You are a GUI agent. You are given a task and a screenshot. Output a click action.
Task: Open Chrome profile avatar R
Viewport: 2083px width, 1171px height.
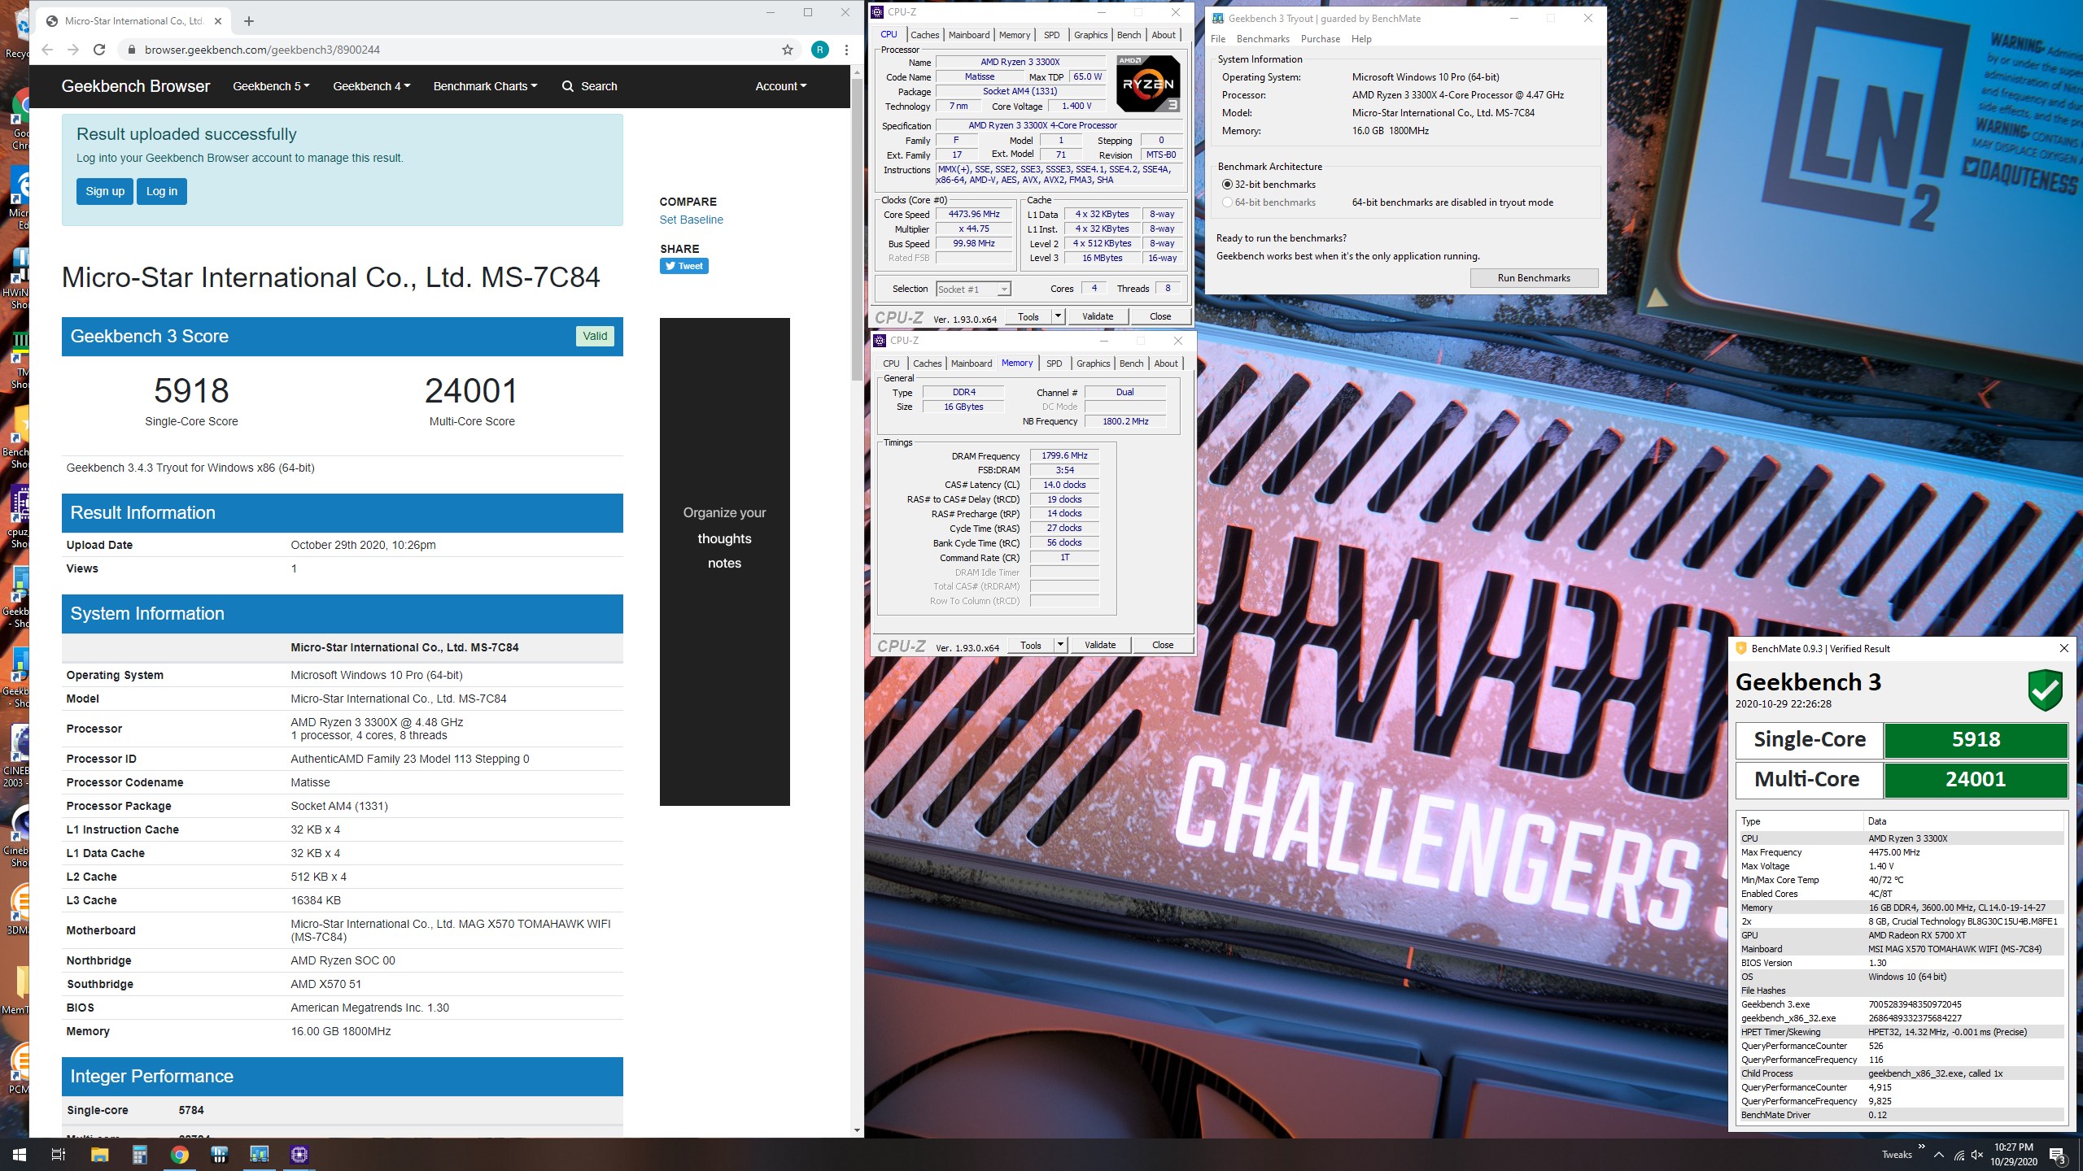[819, 50]
